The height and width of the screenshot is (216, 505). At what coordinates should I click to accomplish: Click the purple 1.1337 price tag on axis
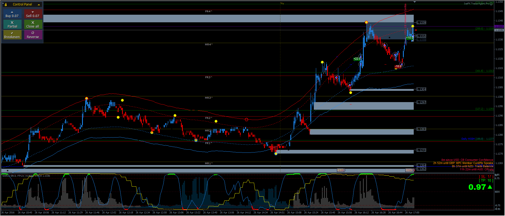coord(499,27)
